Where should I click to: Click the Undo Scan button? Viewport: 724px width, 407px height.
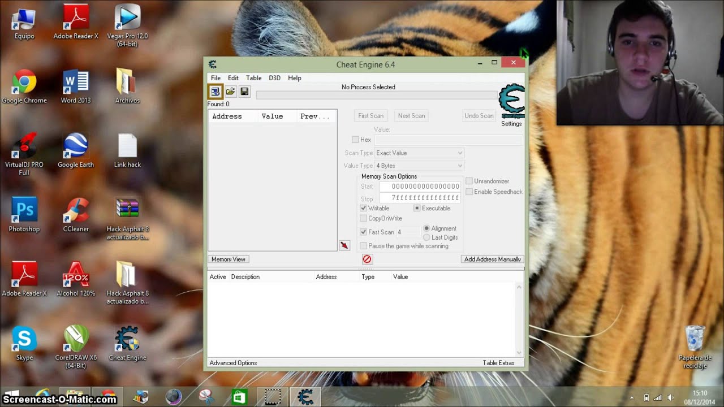479,115
